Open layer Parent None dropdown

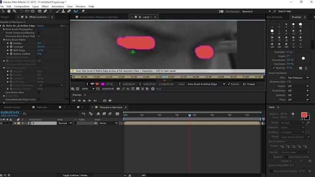[x=108, y=123]
